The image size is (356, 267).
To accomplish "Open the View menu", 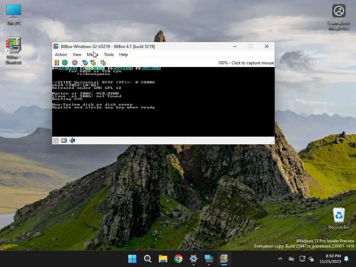I will pos(77,55).
